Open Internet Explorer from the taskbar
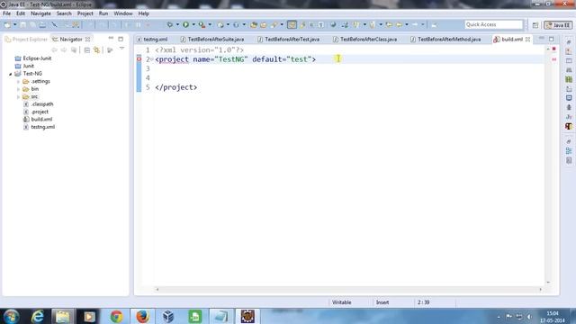The width and height of the screenshot is (576, 324). [x=38, y=316]
